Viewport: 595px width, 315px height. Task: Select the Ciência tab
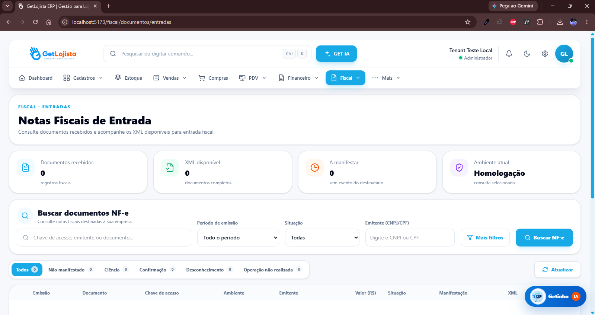pos(116,270)
